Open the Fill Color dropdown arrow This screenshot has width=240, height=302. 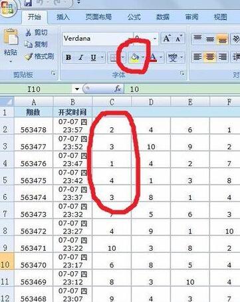(x=143, y=57)
